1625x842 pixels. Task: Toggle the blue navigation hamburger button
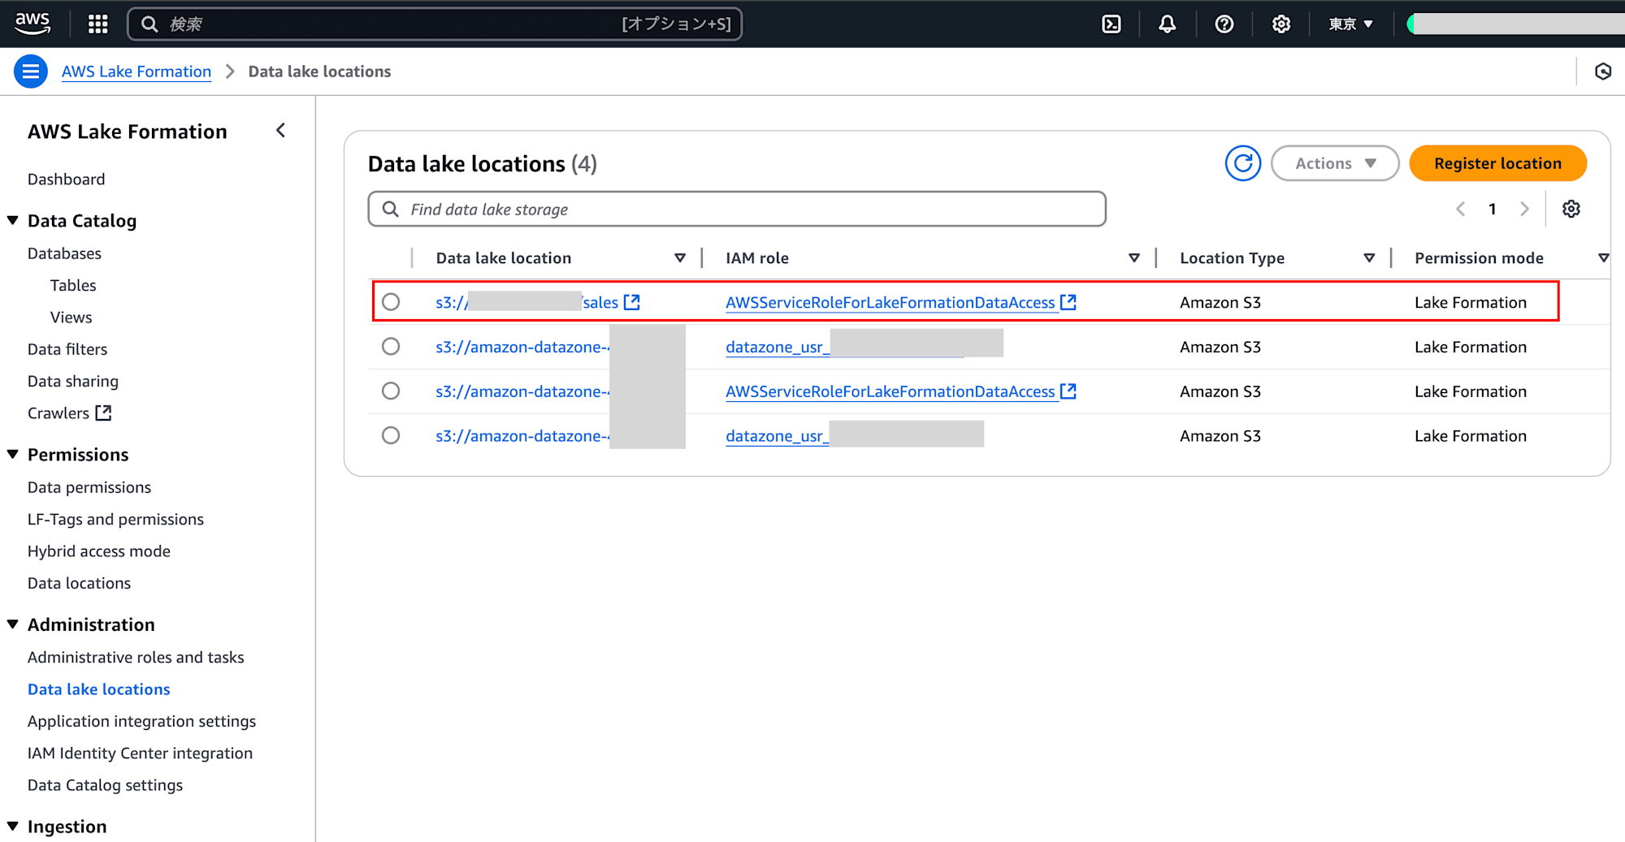[x=31, y=71]
